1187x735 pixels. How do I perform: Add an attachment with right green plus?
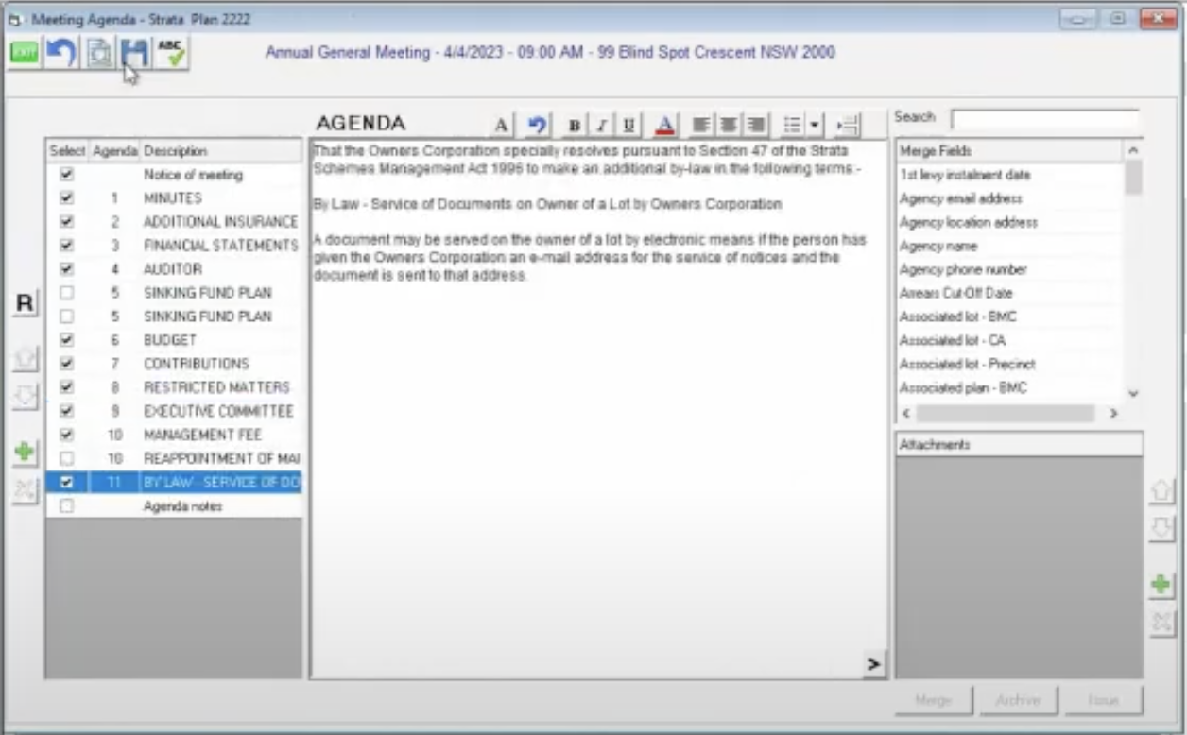tap(1161, 585)
